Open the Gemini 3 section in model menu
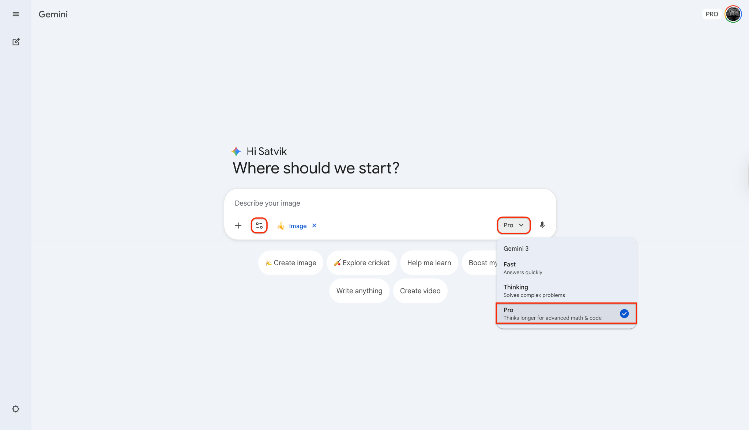The image size is (749, 430). [516, 248]
